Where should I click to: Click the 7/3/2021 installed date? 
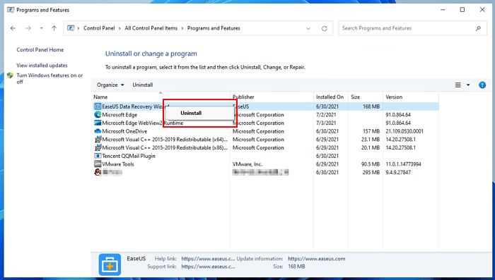tap(326, 123)
